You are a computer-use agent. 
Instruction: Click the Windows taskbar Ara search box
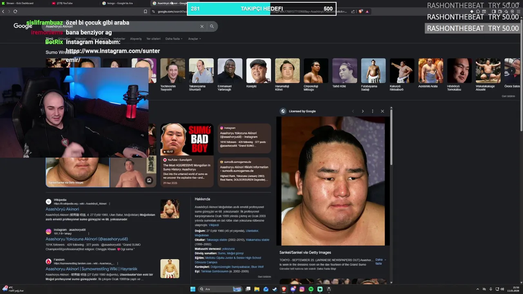point(221,289)
